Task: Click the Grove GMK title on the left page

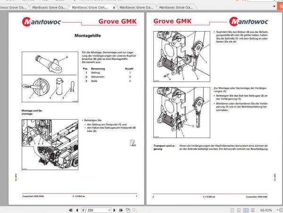Action: pyautogui.click(x=117, y=22)
